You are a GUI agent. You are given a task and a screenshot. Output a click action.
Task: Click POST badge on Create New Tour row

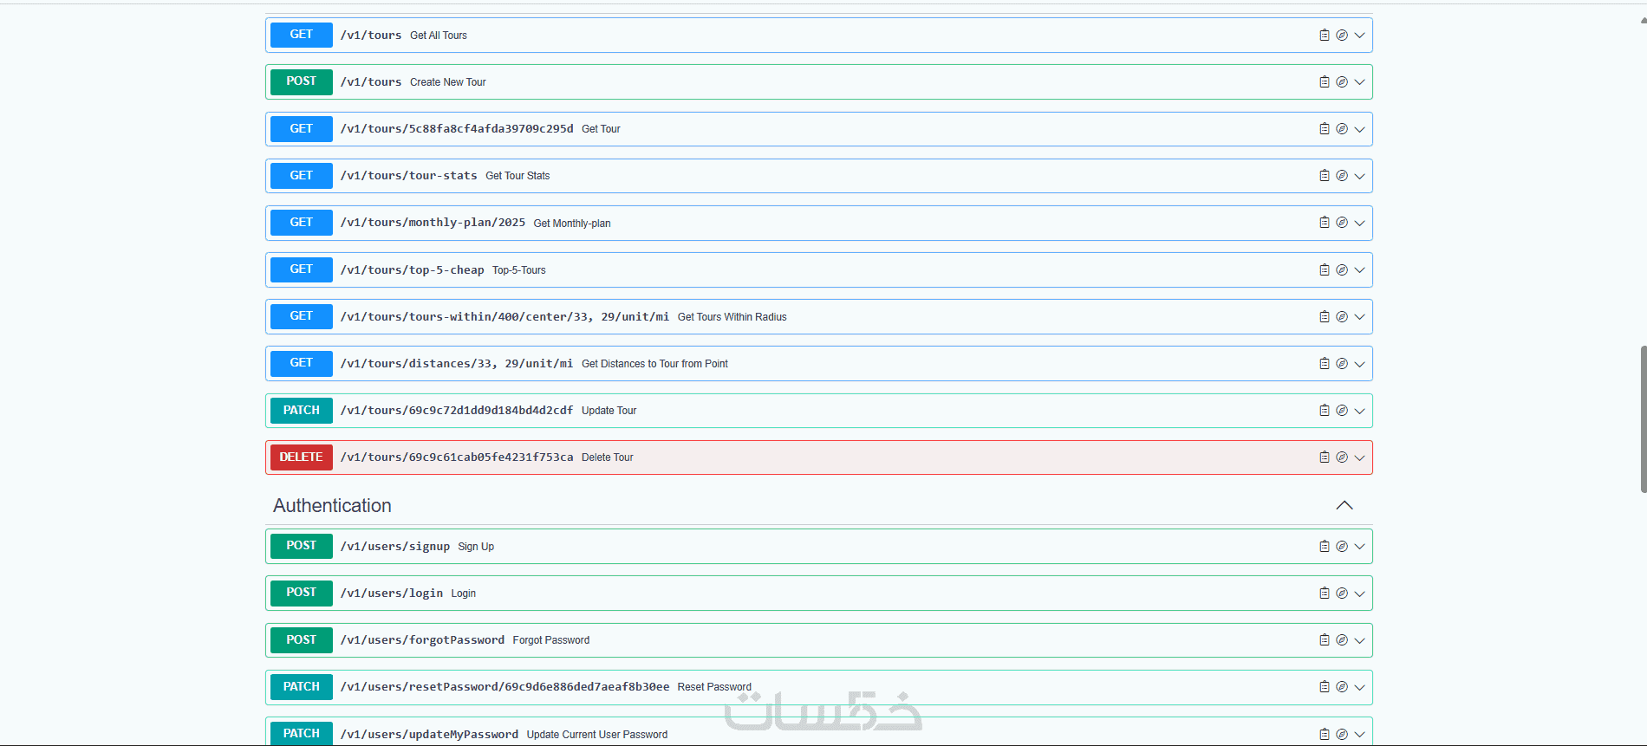(x=302, y=81)
